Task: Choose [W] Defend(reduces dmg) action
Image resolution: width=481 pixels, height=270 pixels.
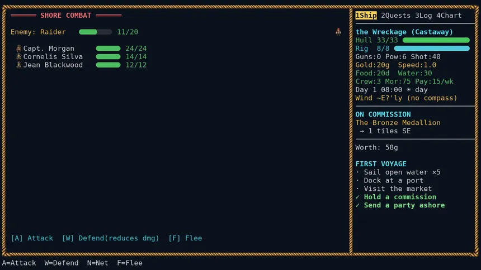Action: [x=110, y=238]
